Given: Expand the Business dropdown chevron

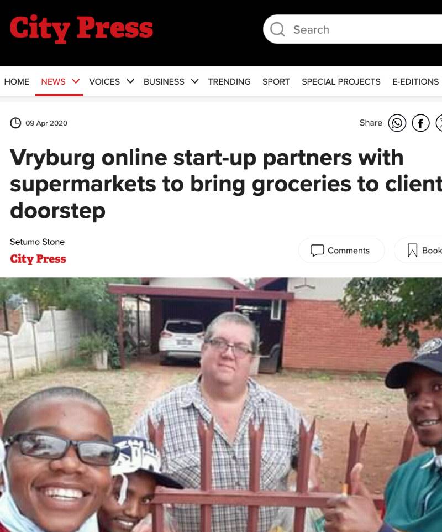Looking at the screenshot, I should click(x=195, y=81).
